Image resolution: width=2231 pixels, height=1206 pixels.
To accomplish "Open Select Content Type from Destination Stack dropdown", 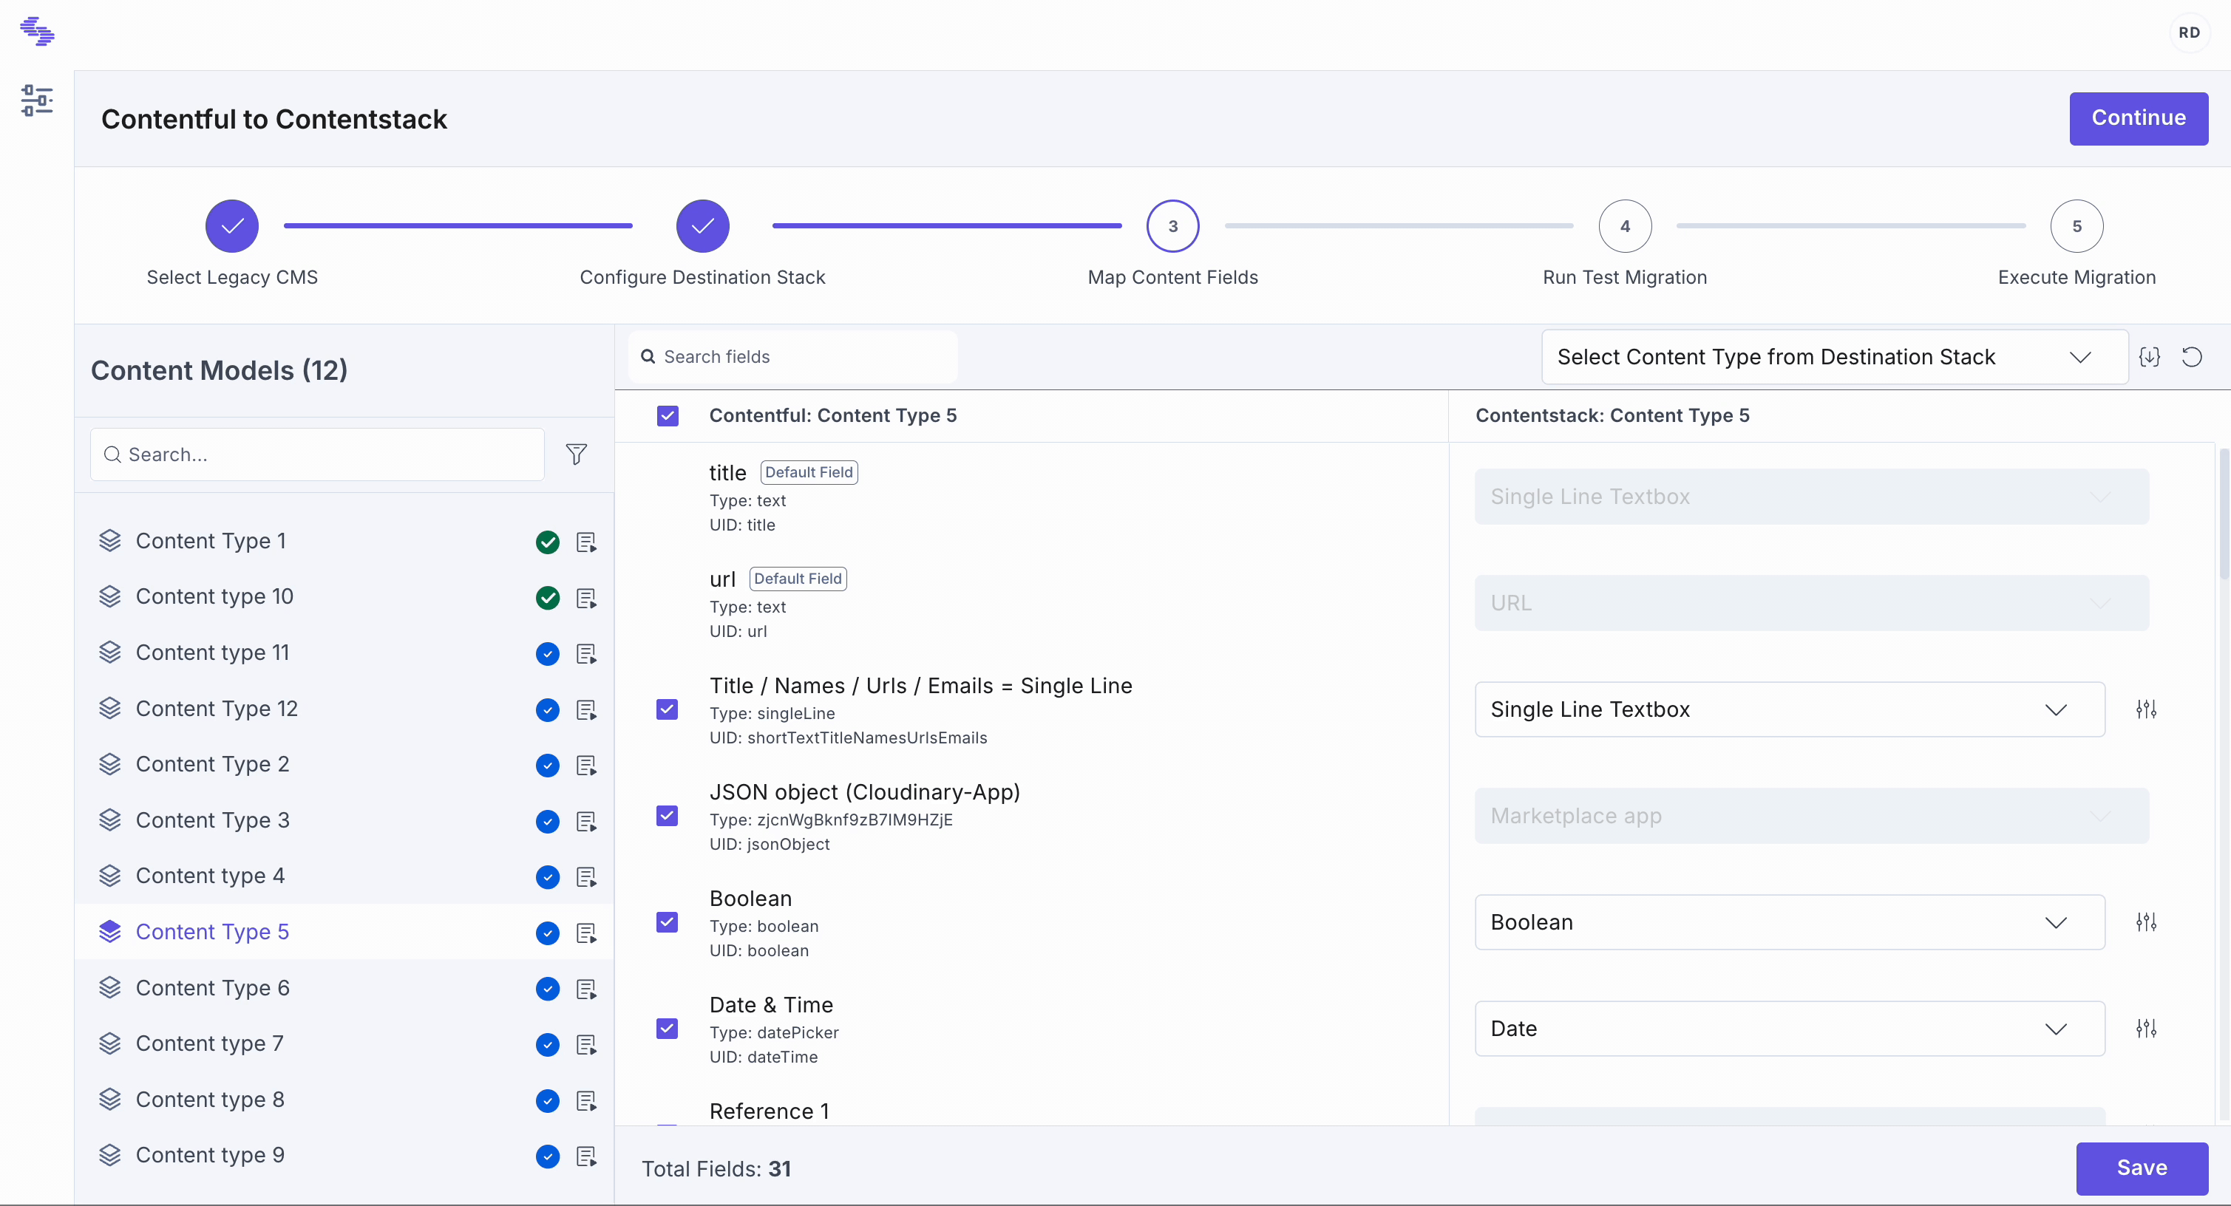I will click(1834, 357).
